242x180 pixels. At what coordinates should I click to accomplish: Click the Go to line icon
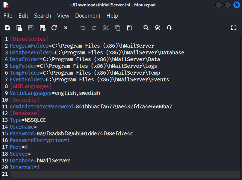pos(169,28)
